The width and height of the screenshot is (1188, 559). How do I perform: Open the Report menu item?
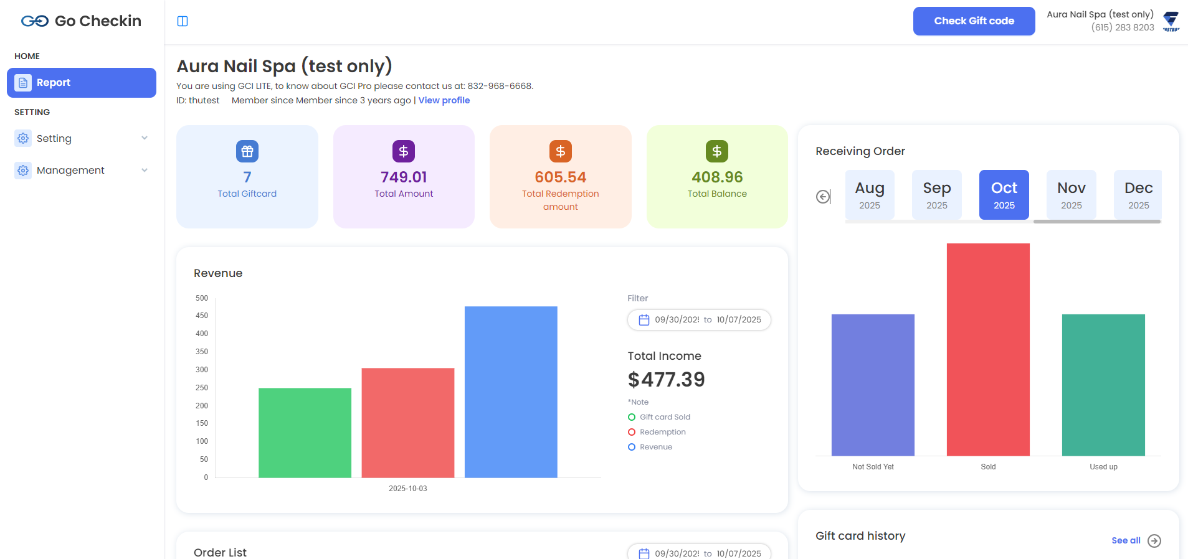point(82,83)
